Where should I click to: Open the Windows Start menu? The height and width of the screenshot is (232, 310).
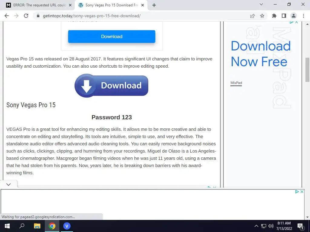click(7, 226)
